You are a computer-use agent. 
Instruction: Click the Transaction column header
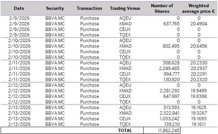[89, 8]
